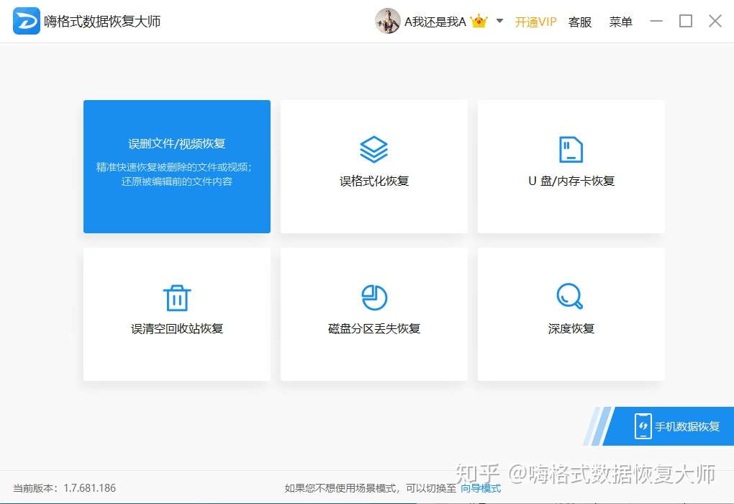Select the magnifier icon for 深度恢复

pyautogui.click(x=570, y=297)
